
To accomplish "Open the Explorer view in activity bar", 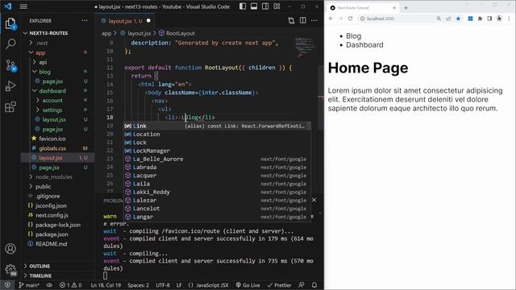I will (10, 23).
